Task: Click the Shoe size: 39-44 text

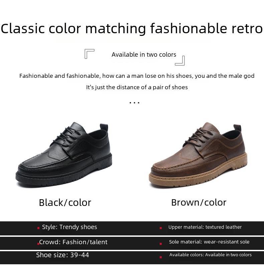Action: click(x=62, y=255)
